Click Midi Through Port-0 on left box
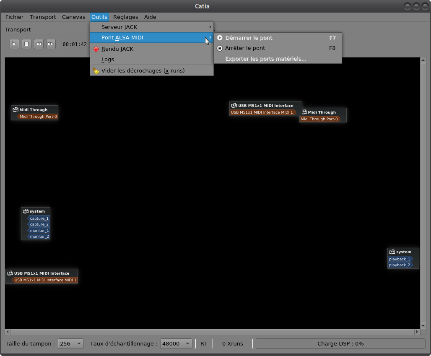The image size is (431, 356). (x=37, y=117)
